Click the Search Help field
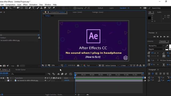This screenshot has height=96, width=171. [160, 8]
